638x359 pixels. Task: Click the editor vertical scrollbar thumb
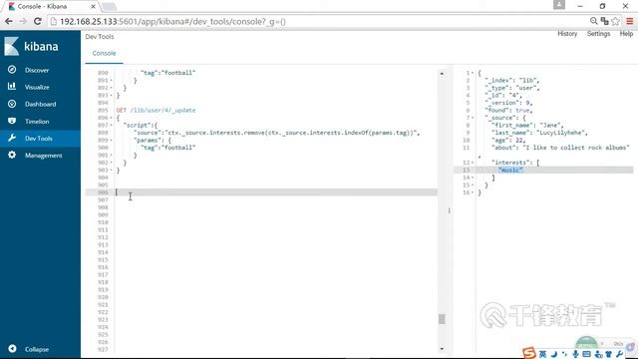click(x=442, y=319)
